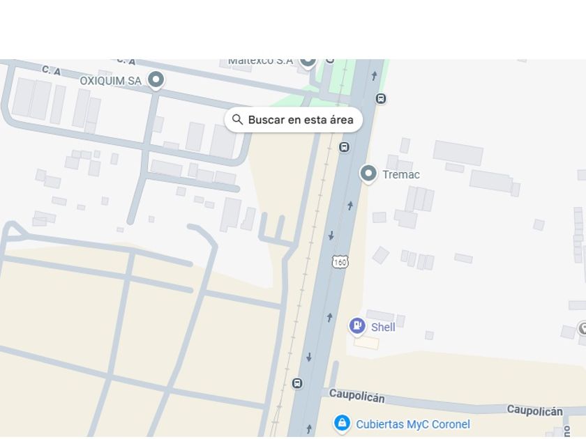586x439 pixels.
Task: Select the Cubiertas MyC Coronel shopping pin
Action: [x=342, y=423]
